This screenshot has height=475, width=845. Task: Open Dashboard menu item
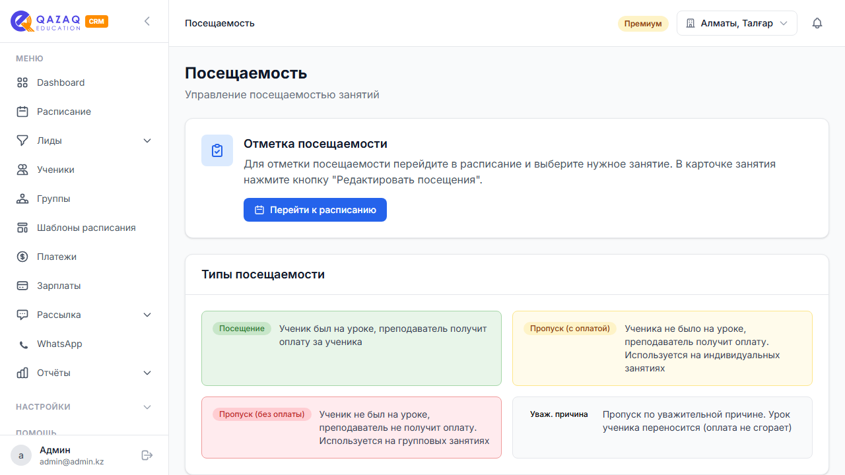[x=84, y=82]
